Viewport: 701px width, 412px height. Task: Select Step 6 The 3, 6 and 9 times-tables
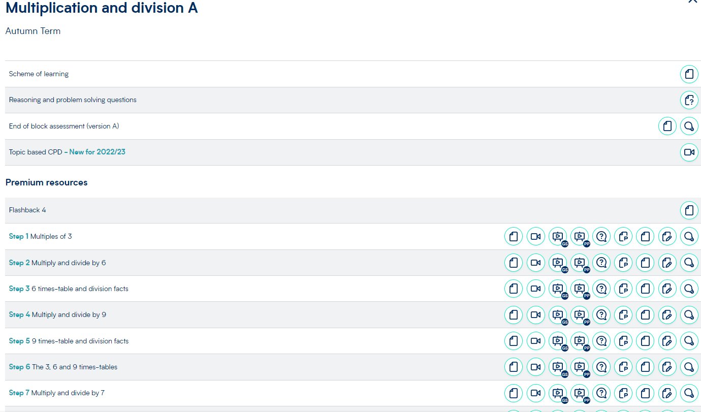pos(63,367)
